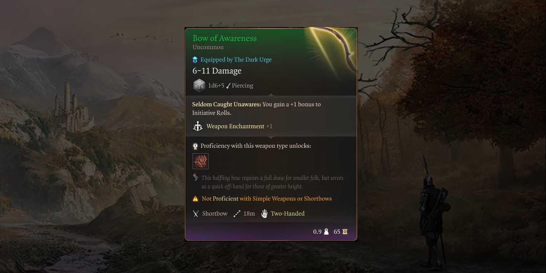Click the weight icon next to 0.9

click(x=326, y=232)
